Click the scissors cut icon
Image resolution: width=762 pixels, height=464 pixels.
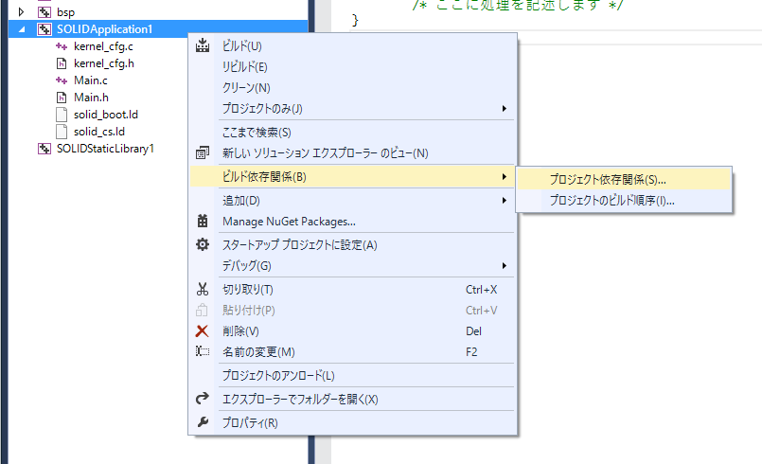(202, 289)
